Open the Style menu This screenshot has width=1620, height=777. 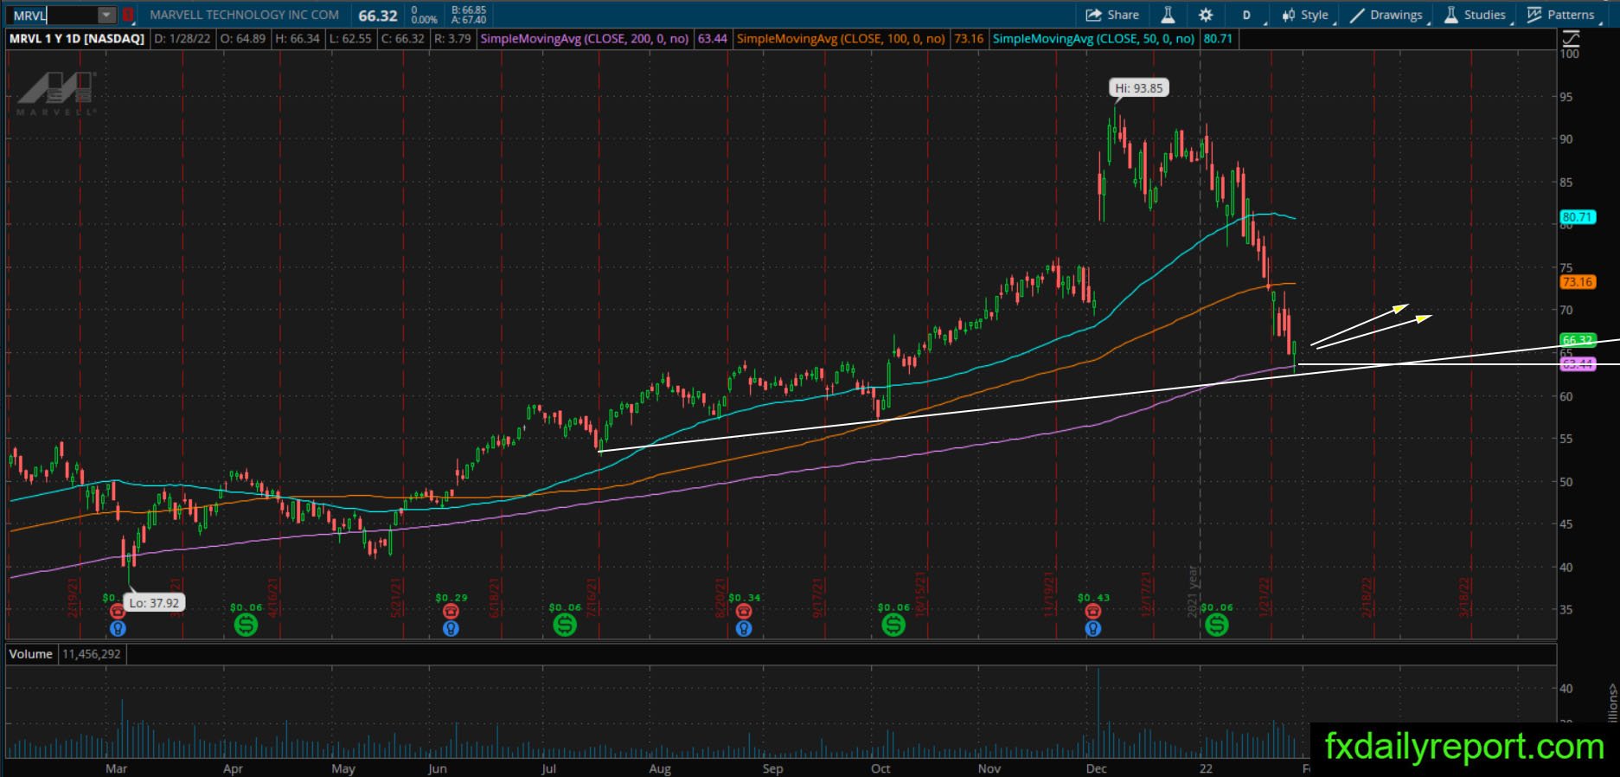coord(1306,15)
